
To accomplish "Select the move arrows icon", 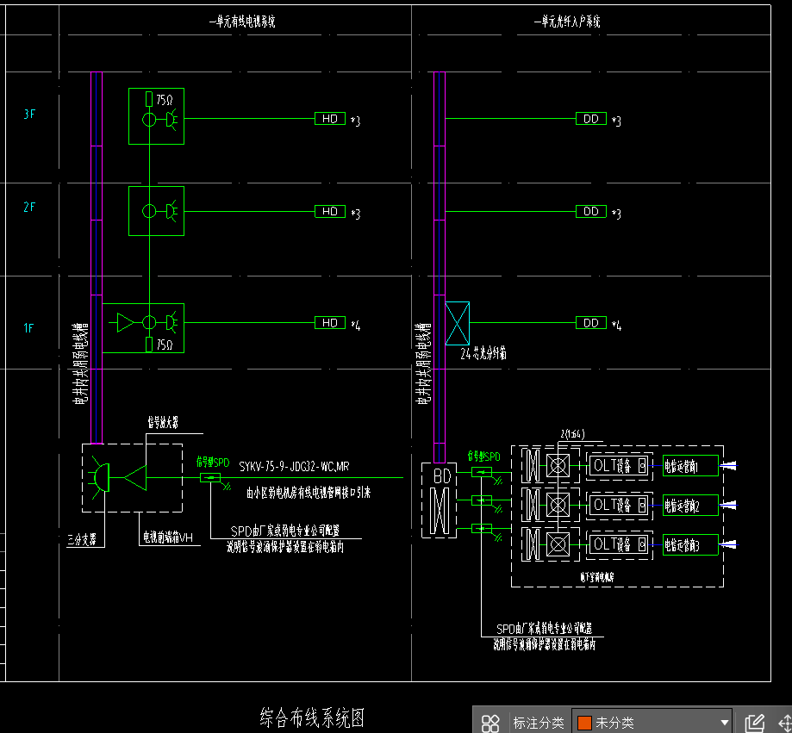I will click(x=785, y=723).
